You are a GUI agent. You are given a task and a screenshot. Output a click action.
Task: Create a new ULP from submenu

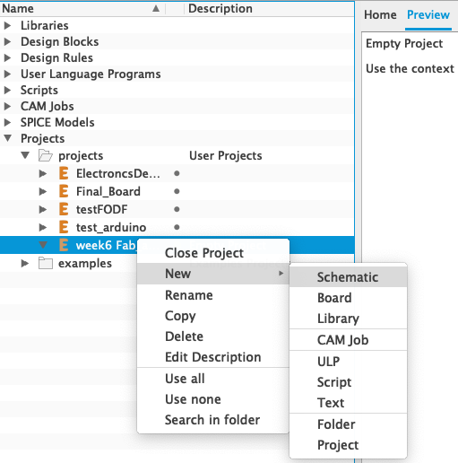point(349,362)
